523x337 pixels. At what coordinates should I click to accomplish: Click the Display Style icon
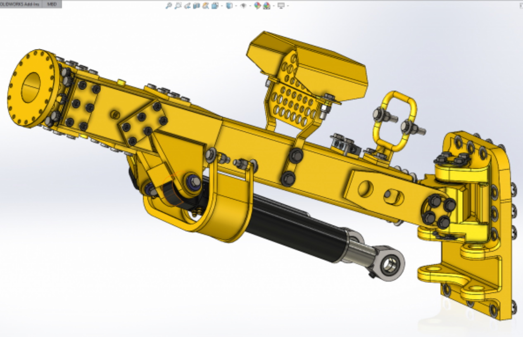[229, 6]
